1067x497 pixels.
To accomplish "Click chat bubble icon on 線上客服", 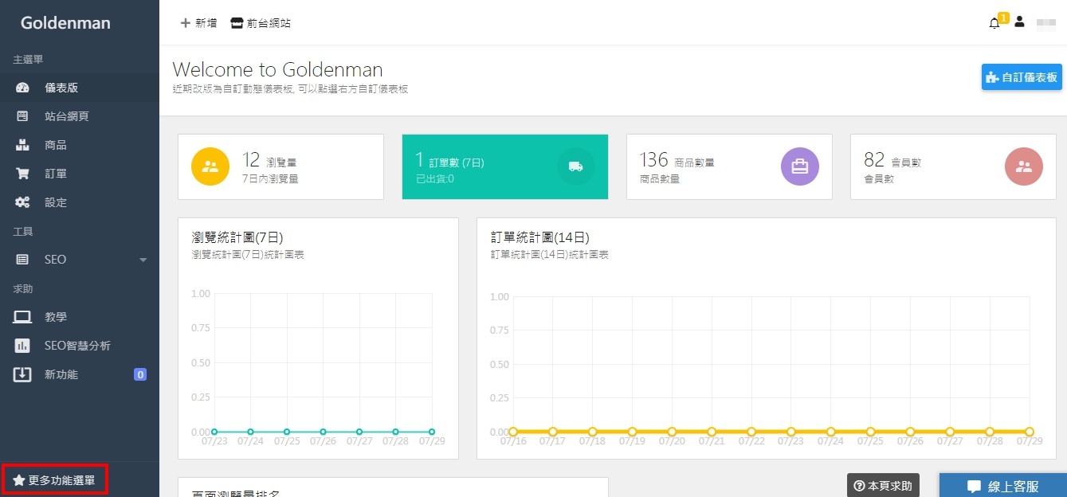I will pyautogui.click(x=974, y=487).
